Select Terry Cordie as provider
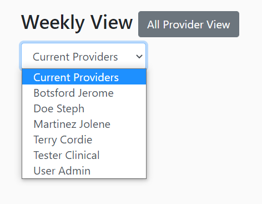The width and height of the screenshot is (262, 204). [84, 140]
